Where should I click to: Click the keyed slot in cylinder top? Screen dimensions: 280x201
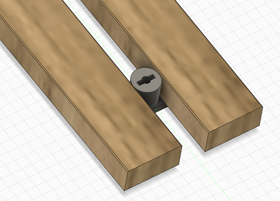(x=146, y=80)
